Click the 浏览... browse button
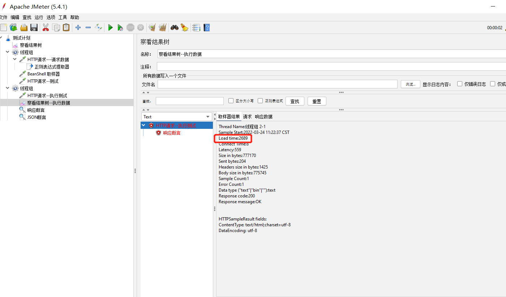506x297 pixels. (410, 84)
